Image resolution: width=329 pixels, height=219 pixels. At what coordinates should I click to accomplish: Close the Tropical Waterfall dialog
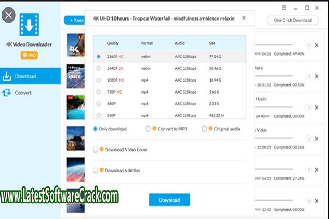244,18
